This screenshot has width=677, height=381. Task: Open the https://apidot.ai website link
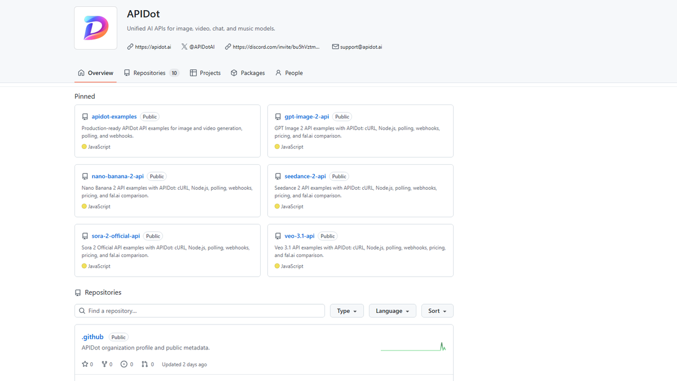point(153,47)
